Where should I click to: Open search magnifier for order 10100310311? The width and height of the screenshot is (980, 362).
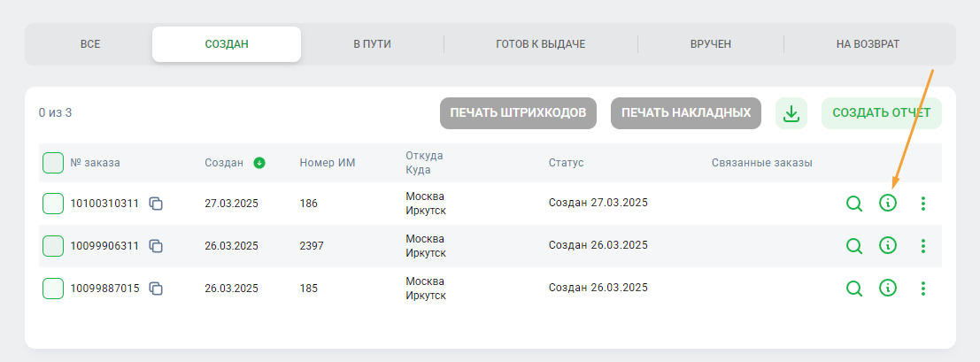853,204
